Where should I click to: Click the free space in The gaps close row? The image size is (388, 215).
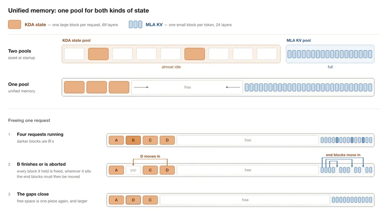[x=245, y=200]
